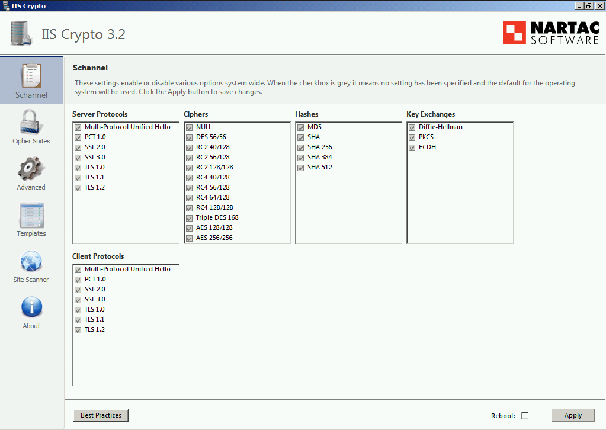Image resolution: width=606 pixels, height=430 pixels.
Task: Toggle the Diffie-Hellman key exchange checkbox
Action: [412, 127]
